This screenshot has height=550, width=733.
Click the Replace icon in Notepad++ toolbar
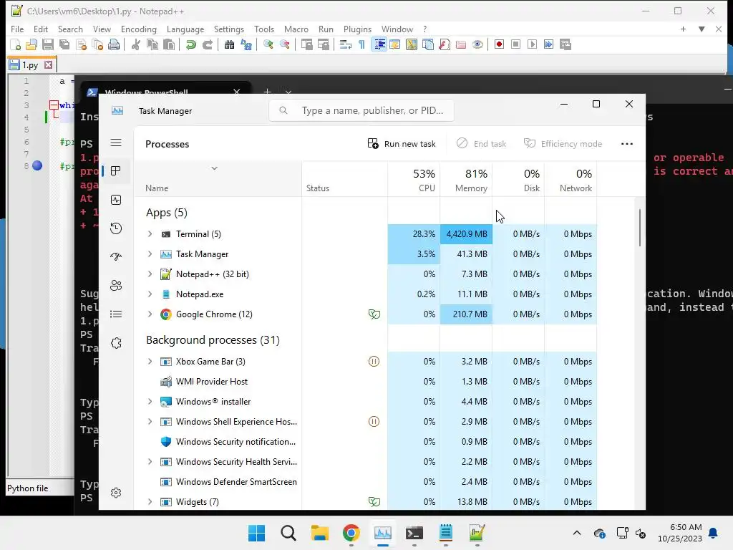click(246, 44)
